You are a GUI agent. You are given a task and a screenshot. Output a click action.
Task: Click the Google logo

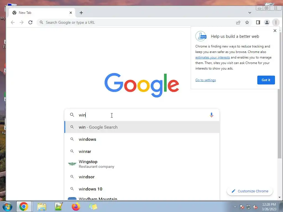coord(142,85)
